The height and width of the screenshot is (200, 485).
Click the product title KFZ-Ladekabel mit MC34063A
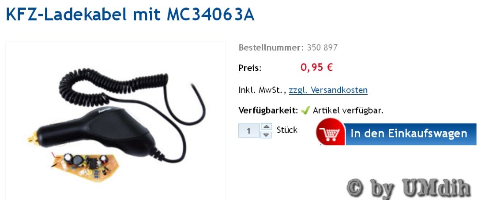point(130,14)
